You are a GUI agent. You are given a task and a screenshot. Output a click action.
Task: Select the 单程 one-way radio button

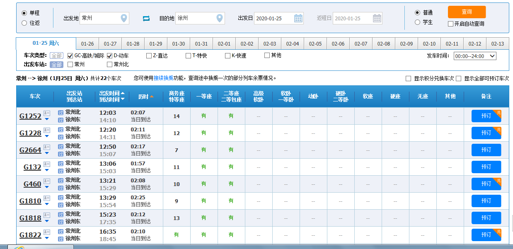(x=24, y=13)
